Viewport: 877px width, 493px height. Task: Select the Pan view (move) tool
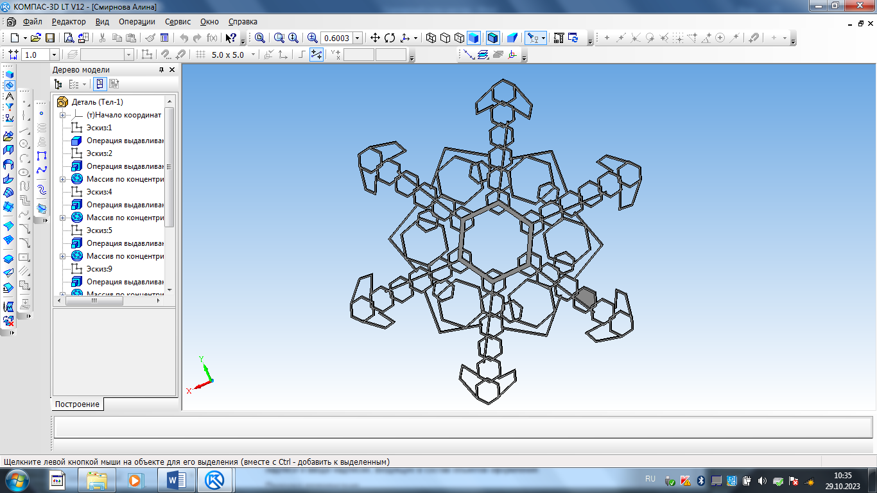376,38
